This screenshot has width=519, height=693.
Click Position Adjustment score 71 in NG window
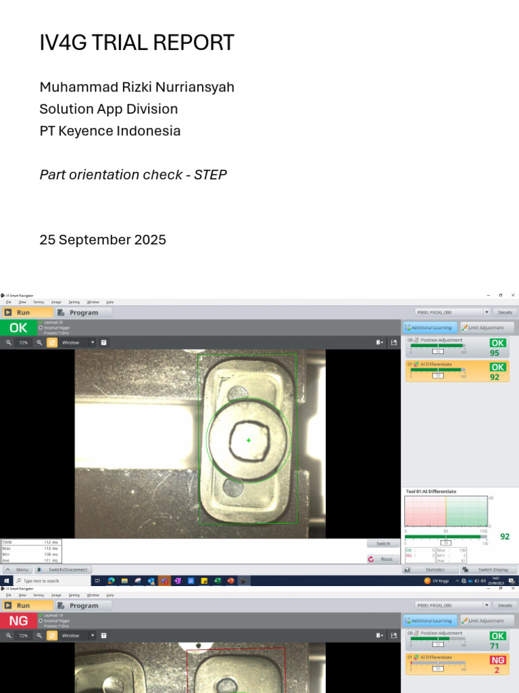495,646
